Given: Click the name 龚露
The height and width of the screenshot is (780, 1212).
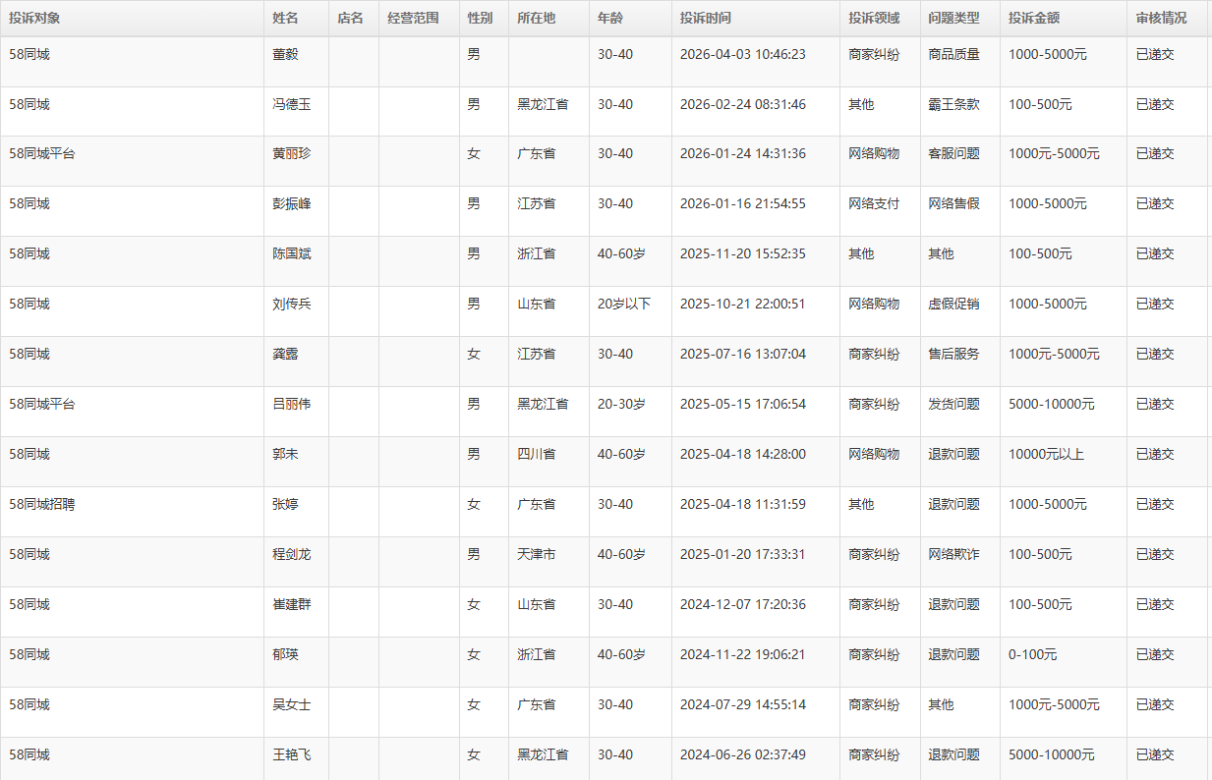Looking at the screenshot, I should pyautogui.click(x=285, y=354).
